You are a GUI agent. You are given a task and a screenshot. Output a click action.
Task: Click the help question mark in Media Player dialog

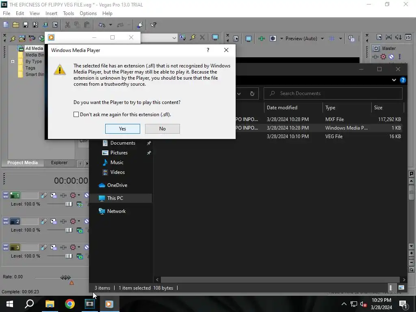[x=208, y=50]
